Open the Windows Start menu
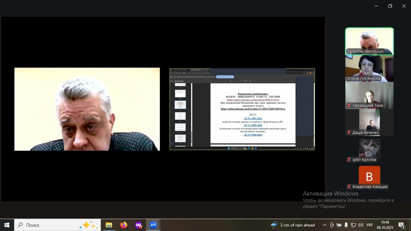 [7, 225]
